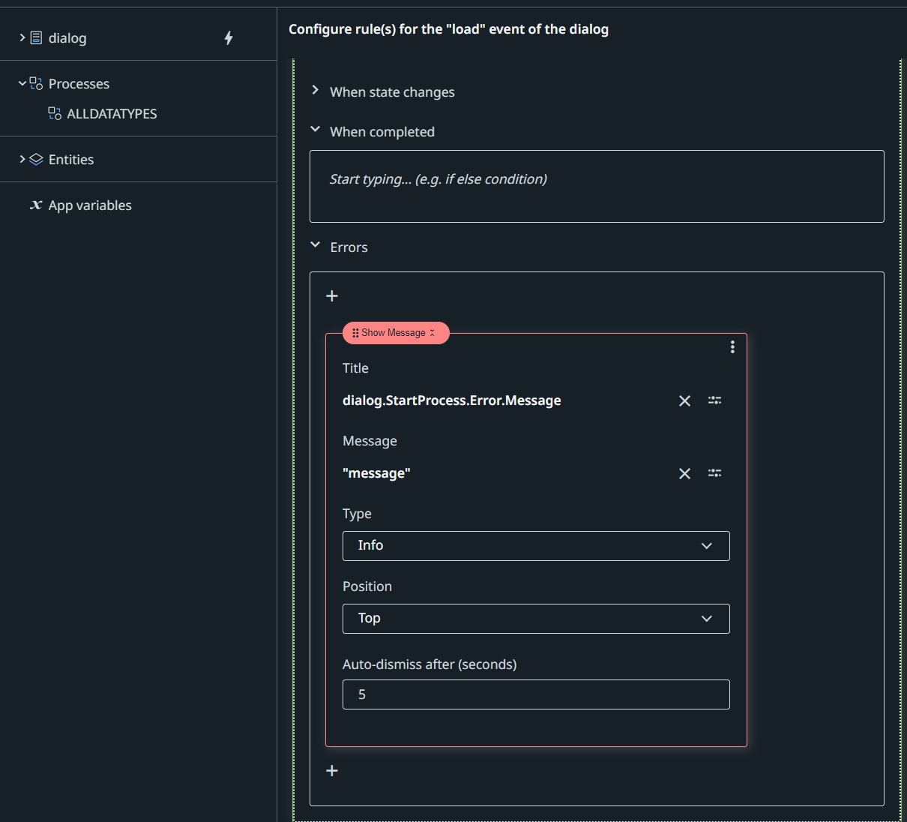Viewport: 907px width, 822px height.
Task: Click the lightning bolt events icon beside dialog
Action: pyautogui.click(x=229, y=37)
